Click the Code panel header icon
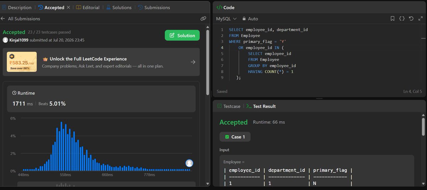The image size is (427, 190). [219, 7]
